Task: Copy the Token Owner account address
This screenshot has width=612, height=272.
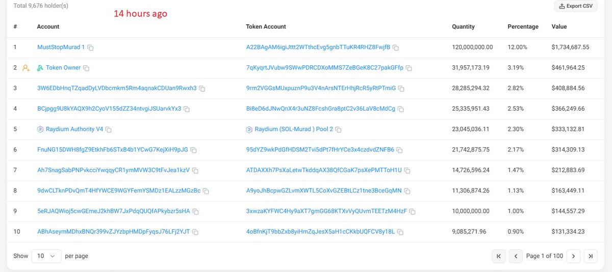Action: (86, 68)
